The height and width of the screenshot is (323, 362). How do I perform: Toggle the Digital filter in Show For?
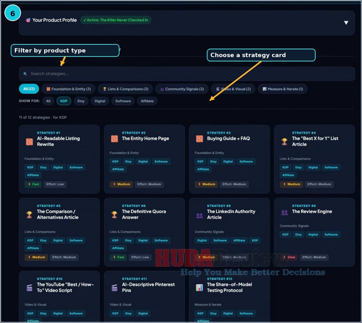tap(100, 101)
